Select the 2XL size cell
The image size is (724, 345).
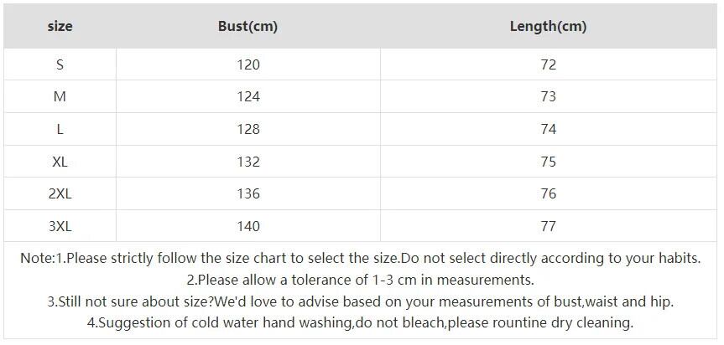point(60,193)
